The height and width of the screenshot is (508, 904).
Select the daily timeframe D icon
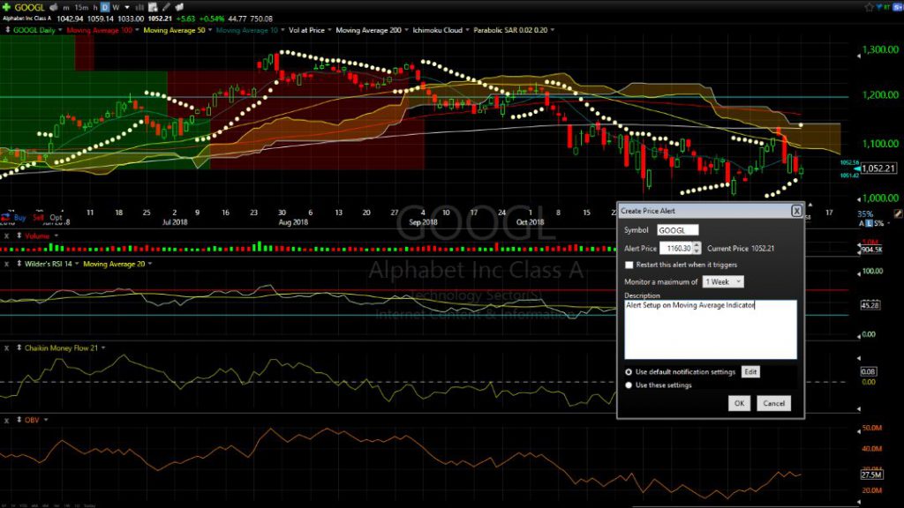[105, 6]
